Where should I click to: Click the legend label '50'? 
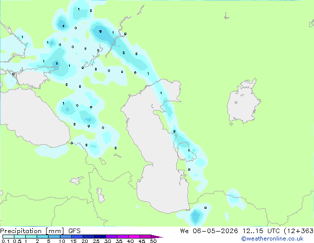click(153, 241)
